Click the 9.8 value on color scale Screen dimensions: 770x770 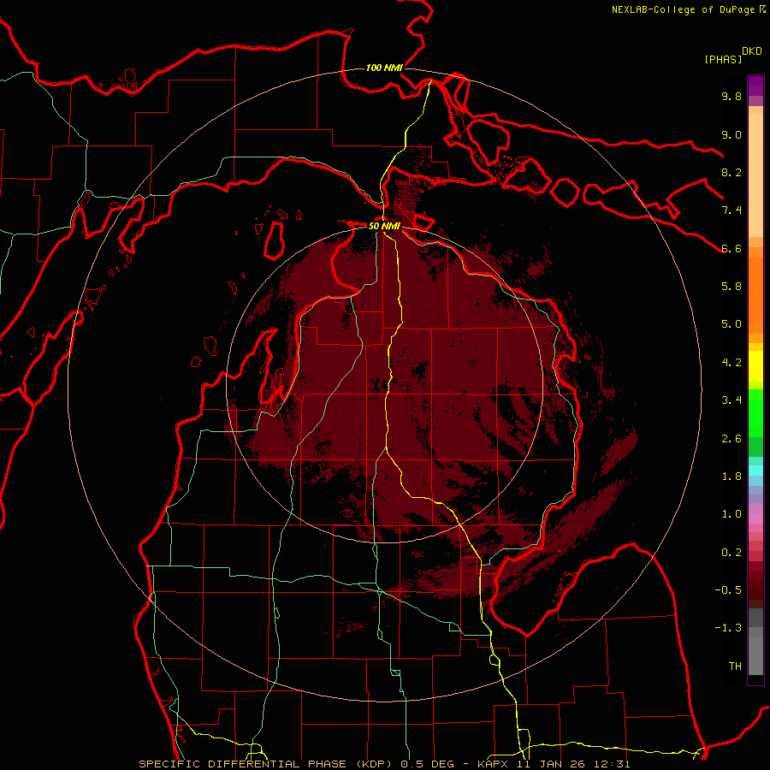click(731, 96)
